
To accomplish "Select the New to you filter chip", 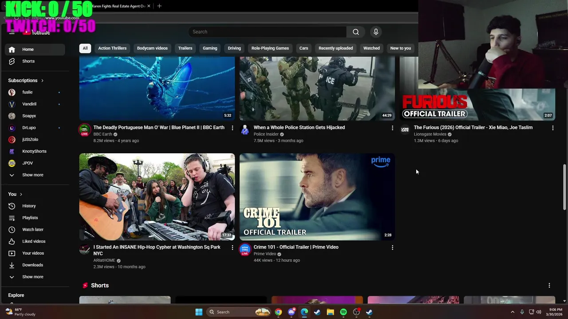I will point(401,48).
